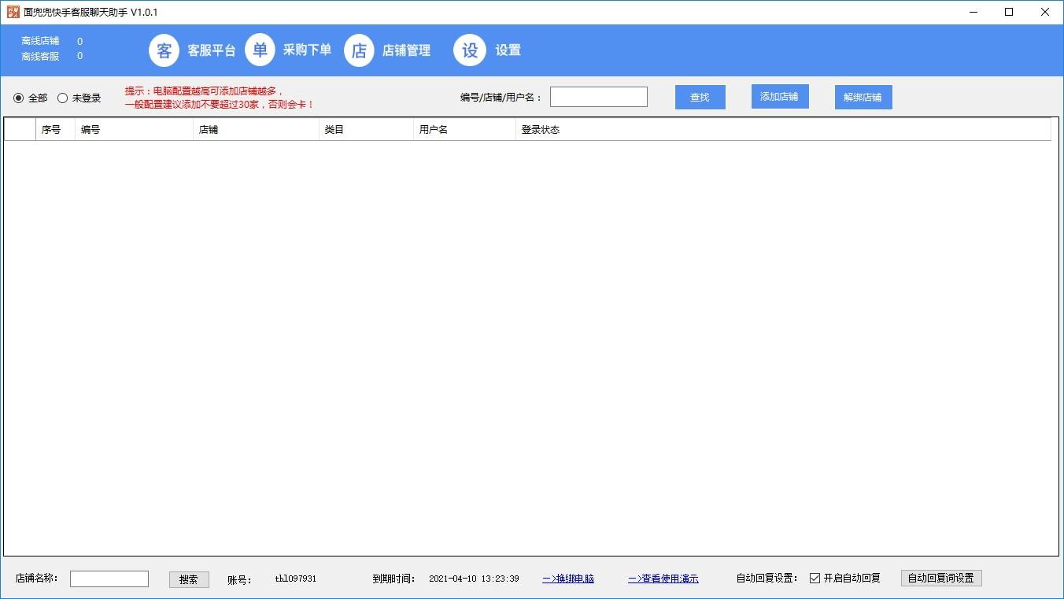Disable the 开启自动回复 checkbox
Screen dimensions: 1064x599
click(815, 579)
